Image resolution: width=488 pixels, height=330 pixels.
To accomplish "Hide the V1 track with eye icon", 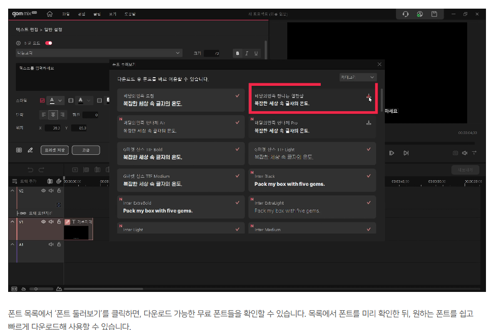I will 44,222.
